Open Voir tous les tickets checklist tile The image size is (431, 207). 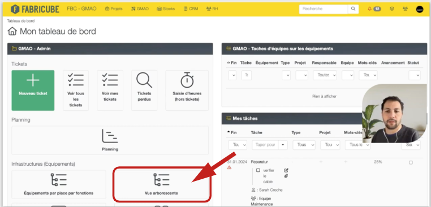pyautogui.click(x=76, y=90)
